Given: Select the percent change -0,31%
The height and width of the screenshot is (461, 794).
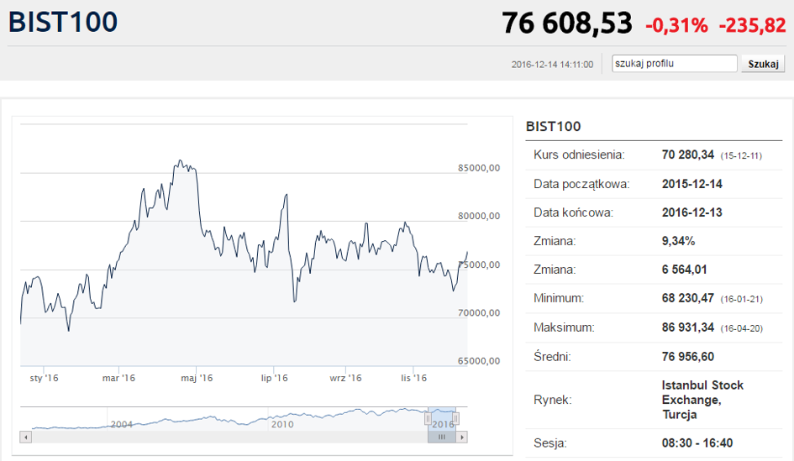Looking at the screenshot, I should (x=676, y=25).
